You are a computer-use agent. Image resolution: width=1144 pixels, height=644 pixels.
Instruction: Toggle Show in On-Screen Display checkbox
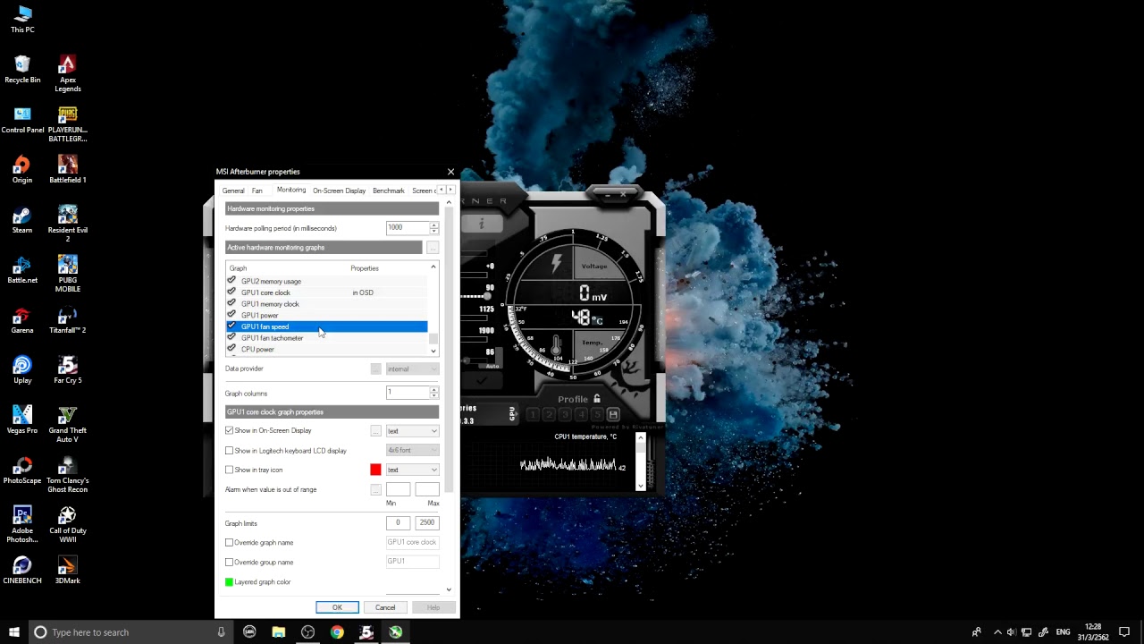pyautogui.click(x=230, y=431)
